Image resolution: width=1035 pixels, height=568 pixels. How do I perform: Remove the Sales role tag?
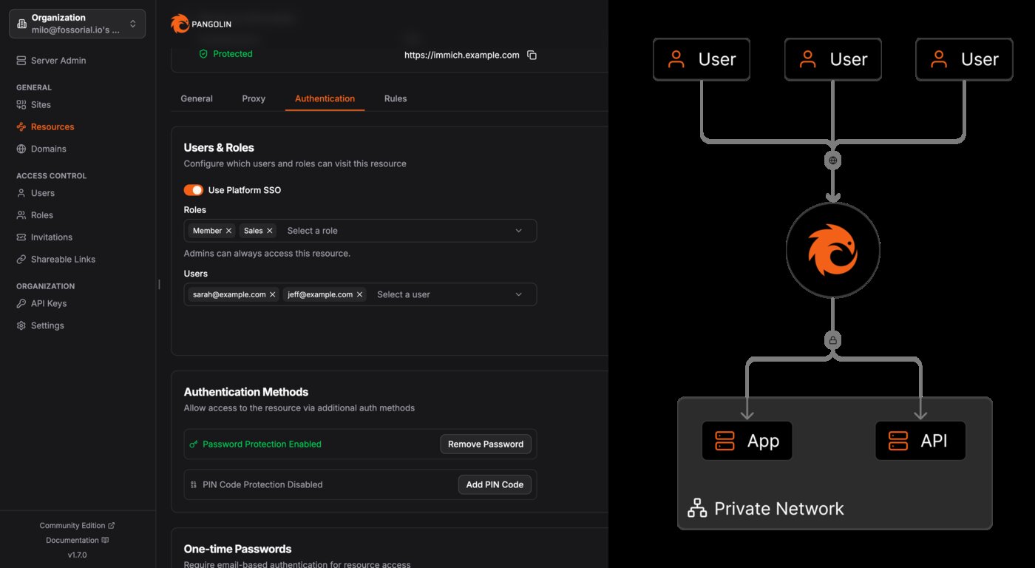point(269,231)
